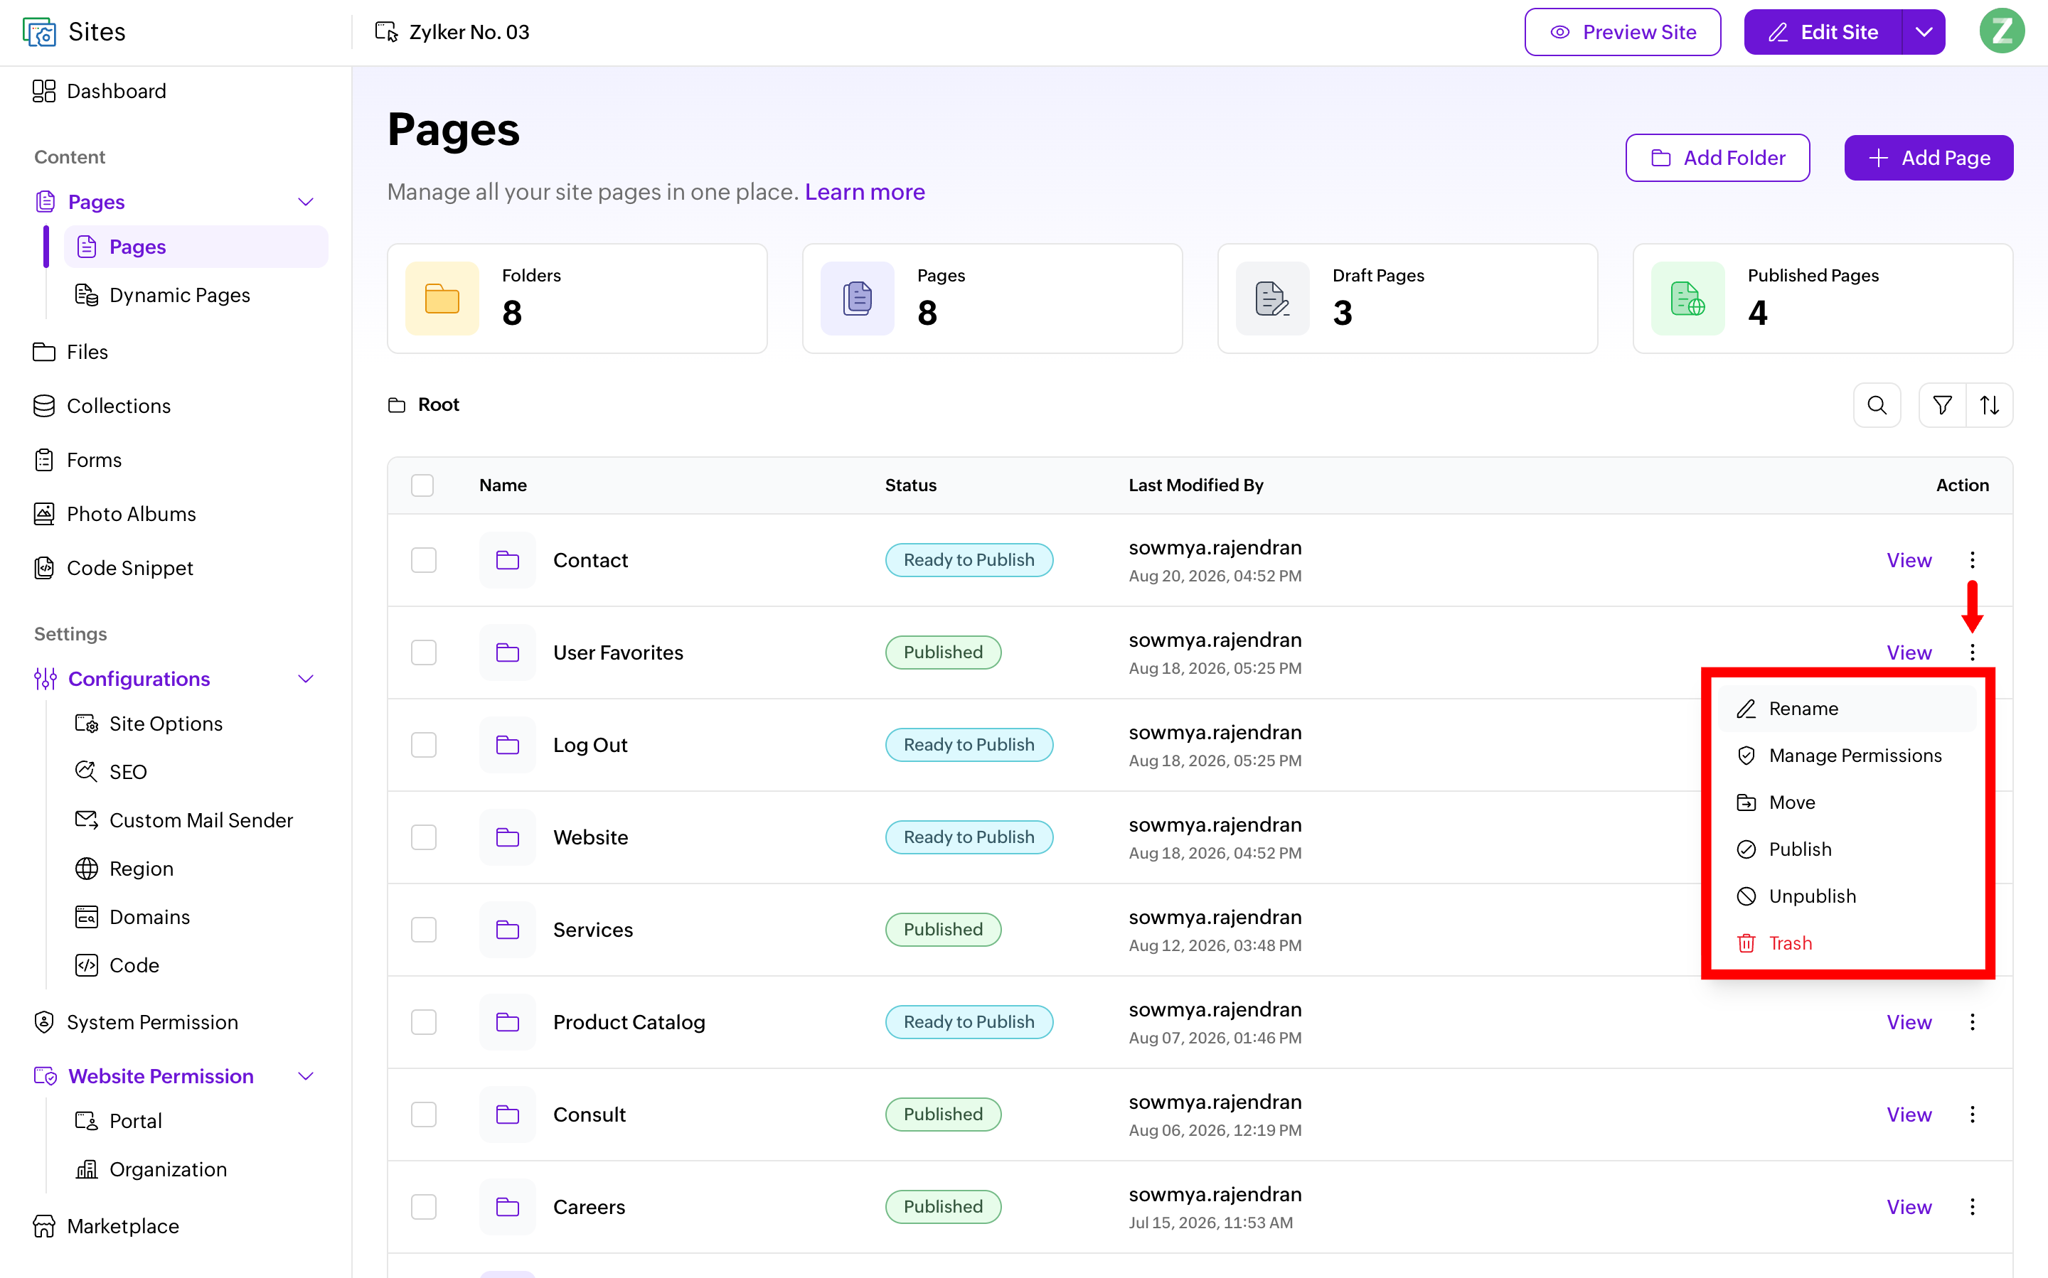Open the three-dot menu for Contact row
This screenshot has width=2048, height=1278.
pos(1972,560)
